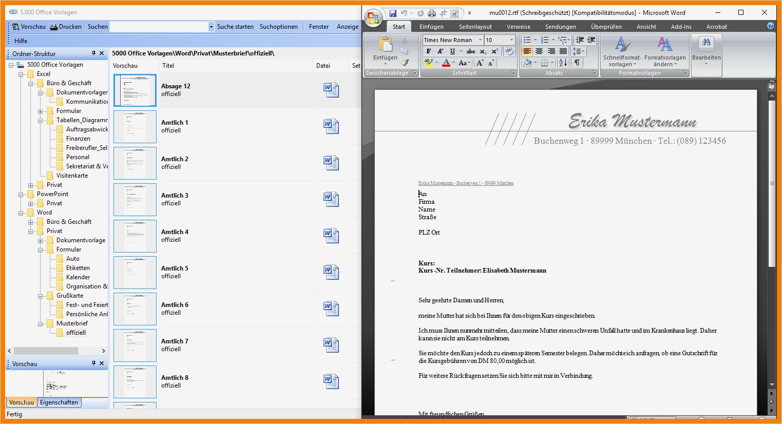Save the document via Word's quick access toolbar
782x424 pixels.
[x=393, y=13]
